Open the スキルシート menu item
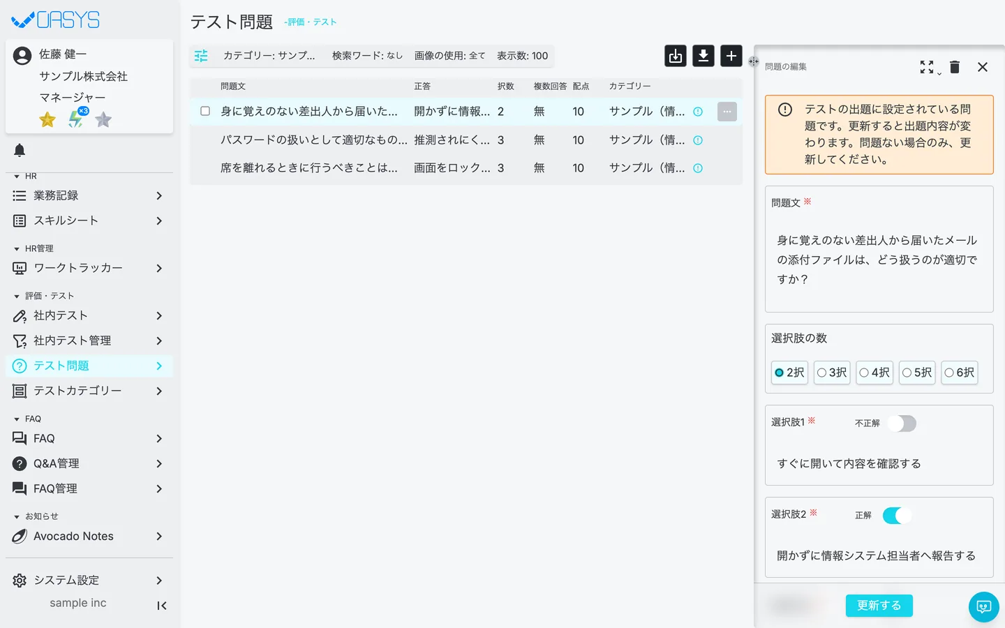Viewport: 1005px width, 628px height. coord(89,220)
